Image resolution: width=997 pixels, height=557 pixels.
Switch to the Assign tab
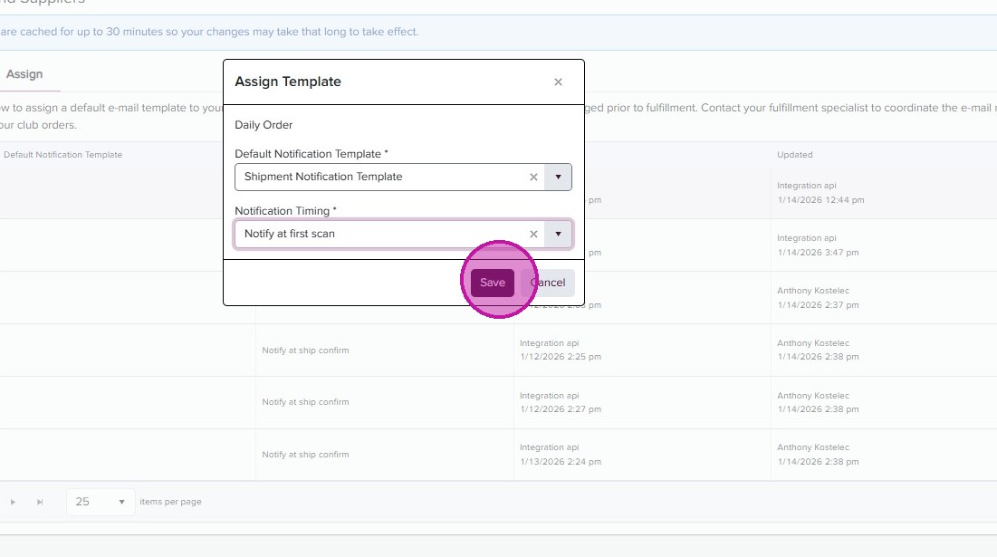click(x=24, y=74)
